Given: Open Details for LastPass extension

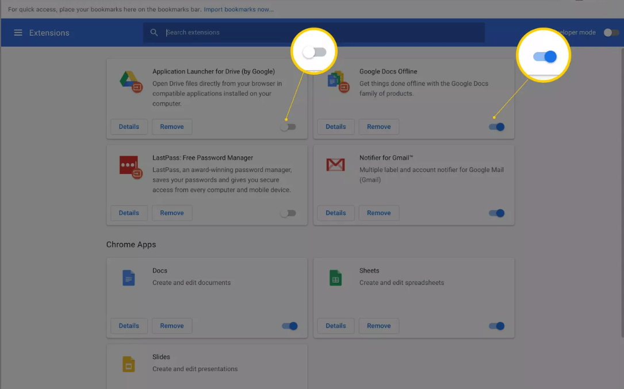Looking at the screenshot, I should [129, 213].
